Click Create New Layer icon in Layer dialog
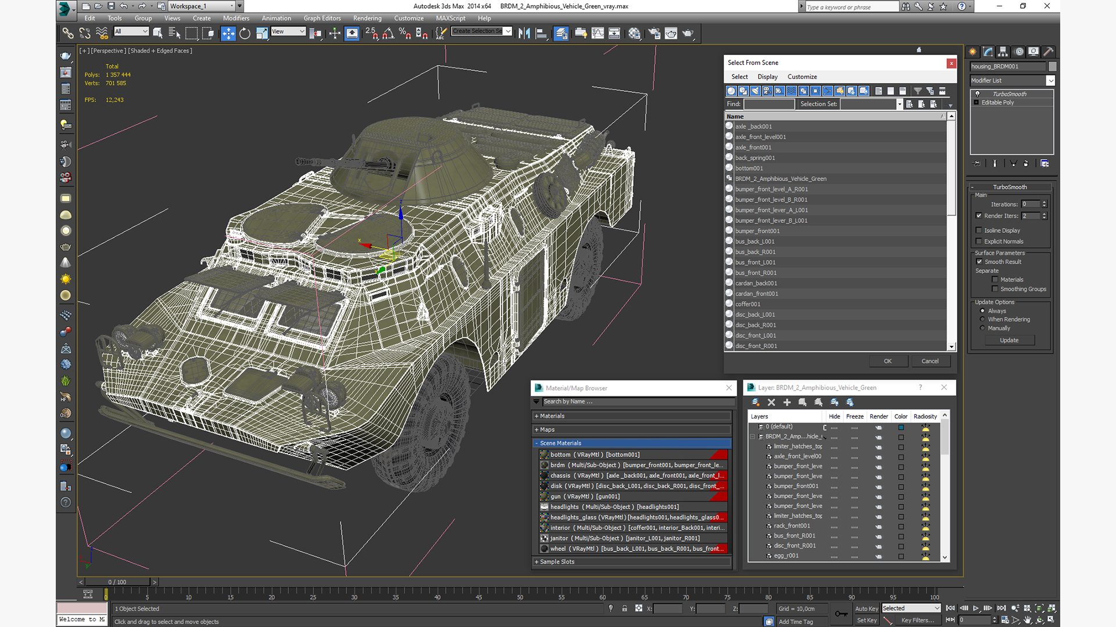The image size is (1116, 627). (756, 402)
